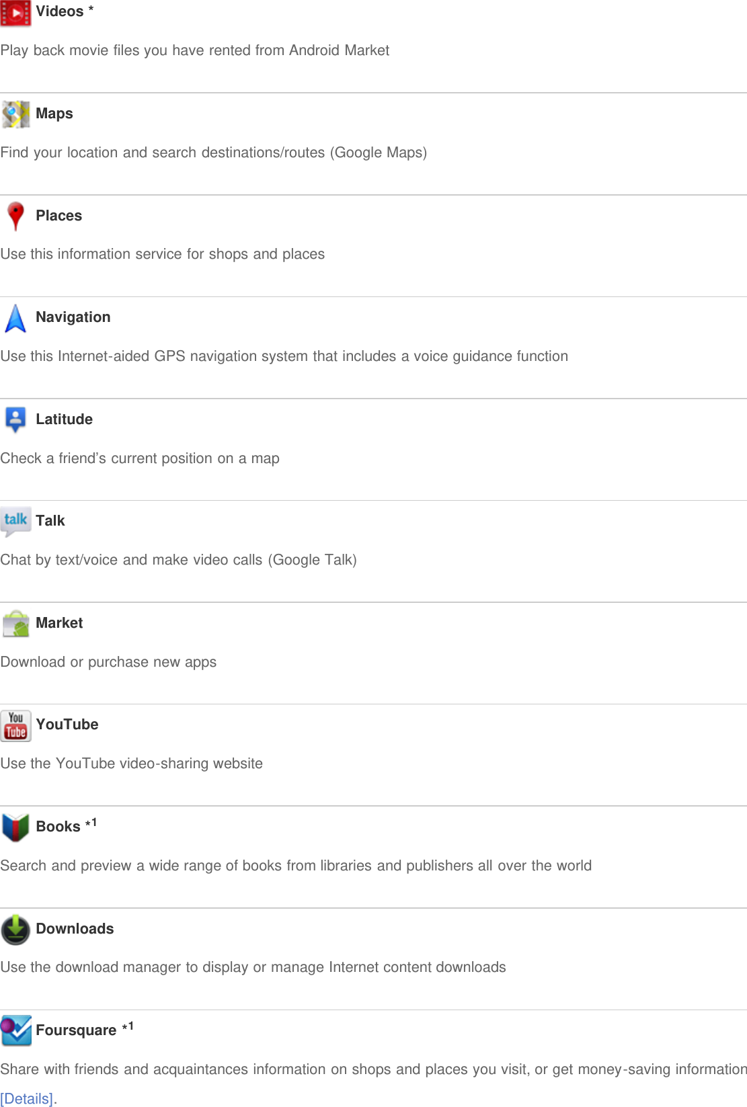Click the blue Navigation arrow icon
This screenshot has width=747, height=1107.
[x=15, y=318]
